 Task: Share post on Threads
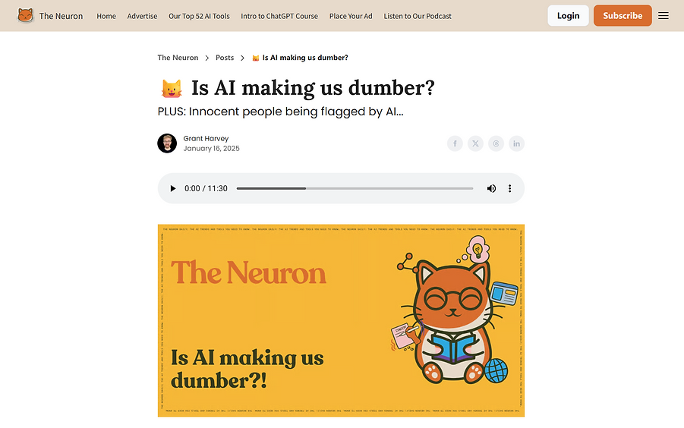[x=496, y=143]
